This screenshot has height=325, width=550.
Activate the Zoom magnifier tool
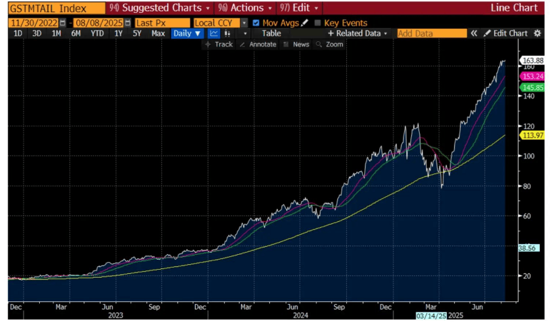pyautogui.click(x=329, y=45)
